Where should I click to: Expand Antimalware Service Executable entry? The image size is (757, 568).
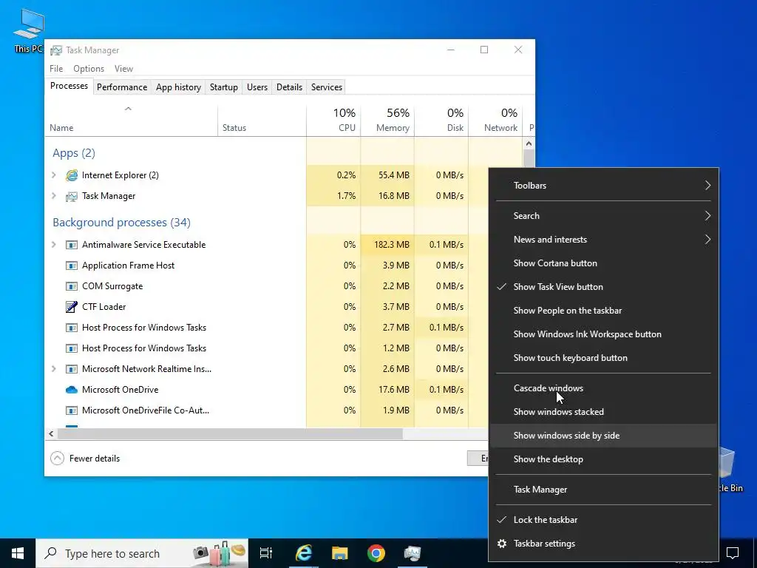[53, 245]
